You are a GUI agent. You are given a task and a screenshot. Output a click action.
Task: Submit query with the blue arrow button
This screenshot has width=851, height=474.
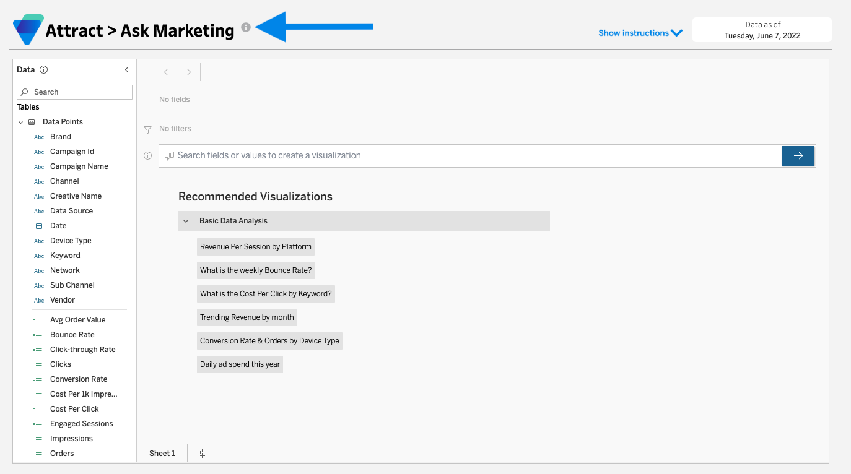click(798, 156)
